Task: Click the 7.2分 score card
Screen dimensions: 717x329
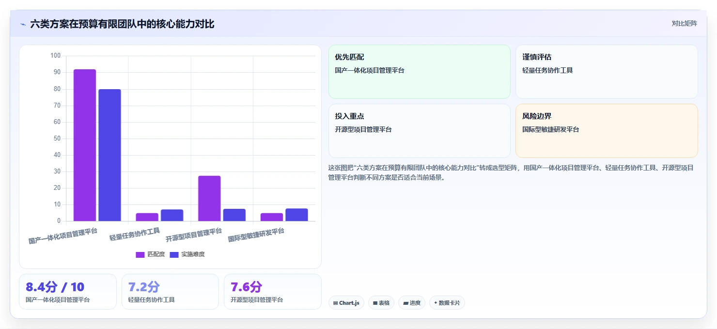Action: tap(170, 292)
